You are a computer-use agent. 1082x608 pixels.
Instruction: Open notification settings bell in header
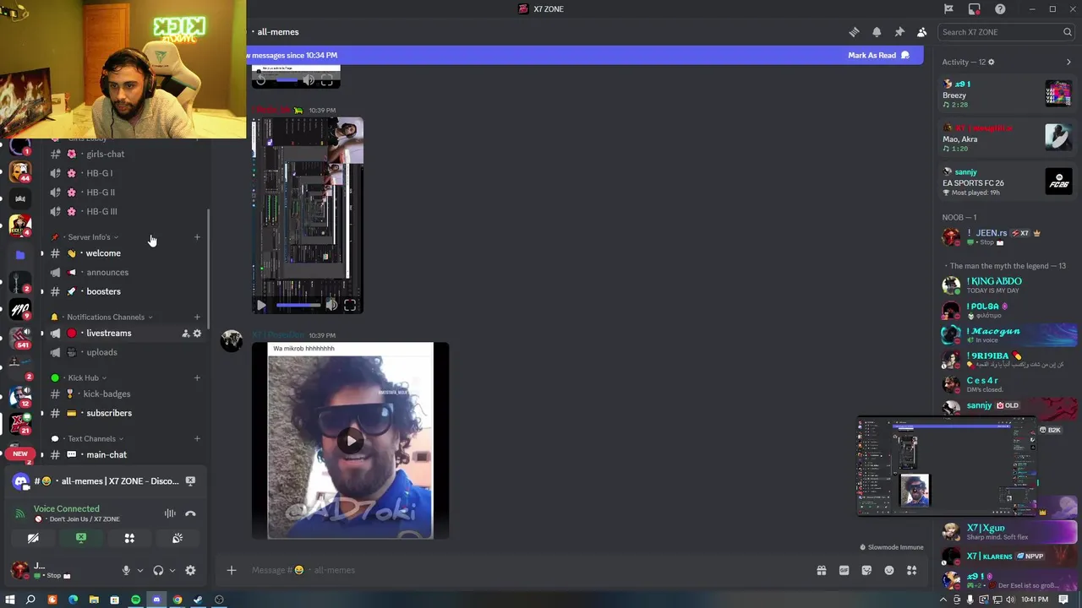[877, 32]
